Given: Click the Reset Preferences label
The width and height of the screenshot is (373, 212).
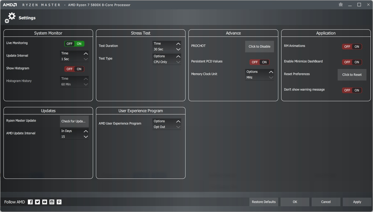Looking at the screenshot, I should pyautogui.click(x=297, y=74).
